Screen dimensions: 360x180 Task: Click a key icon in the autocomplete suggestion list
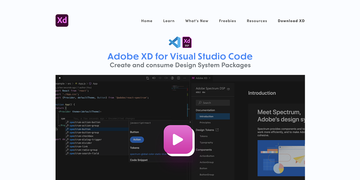click(67, 129)
